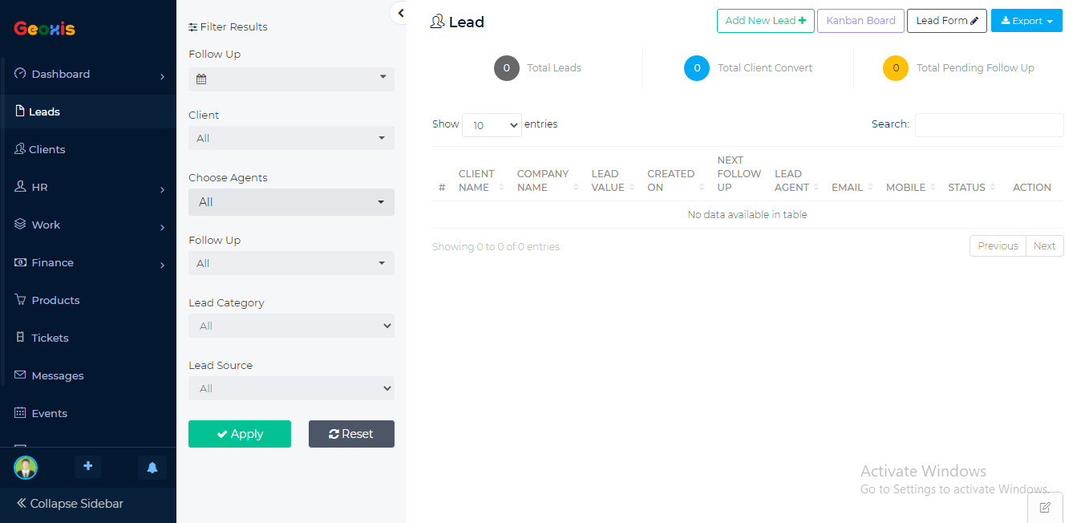The image size is (1089, 523).
Task: Reset the filter results
Action: (x=351, y=434)
